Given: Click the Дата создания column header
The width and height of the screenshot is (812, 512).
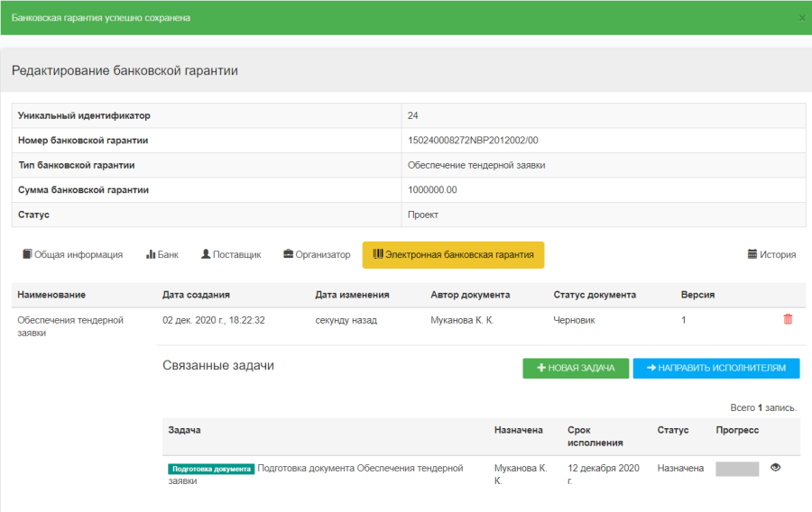Looking at the screenshot, I should [x=196, y=295].
